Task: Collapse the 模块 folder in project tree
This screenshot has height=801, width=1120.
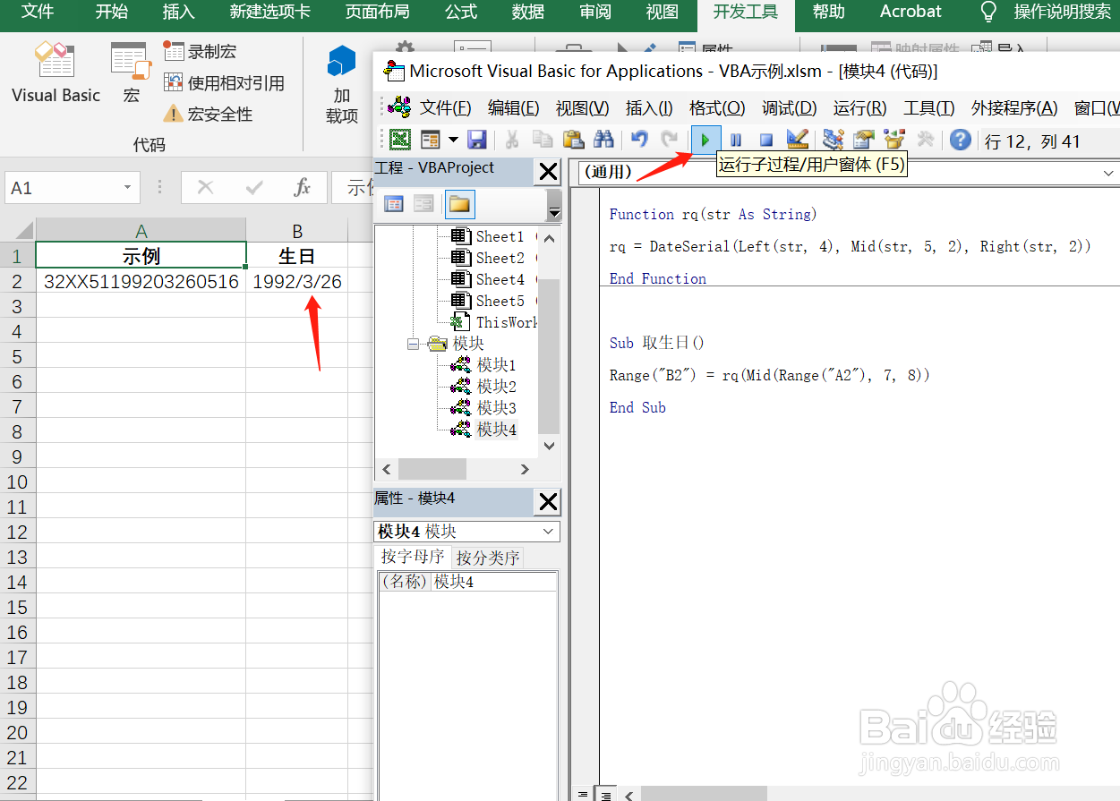Action: pos(414,344)
